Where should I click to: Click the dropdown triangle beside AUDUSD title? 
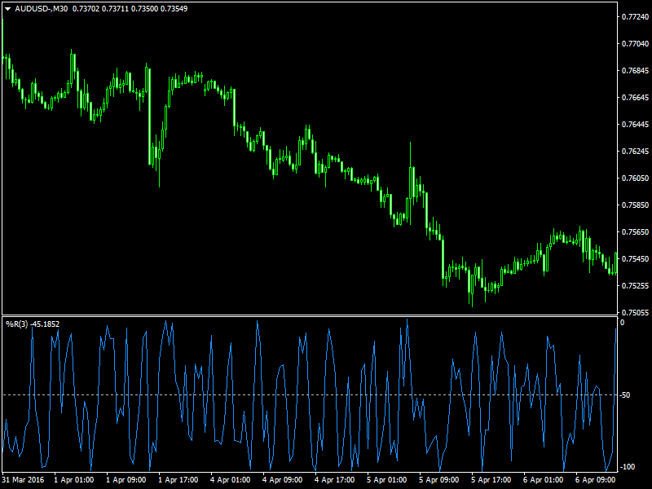8,9
